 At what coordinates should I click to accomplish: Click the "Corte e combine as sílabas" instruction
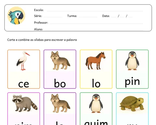42,40
